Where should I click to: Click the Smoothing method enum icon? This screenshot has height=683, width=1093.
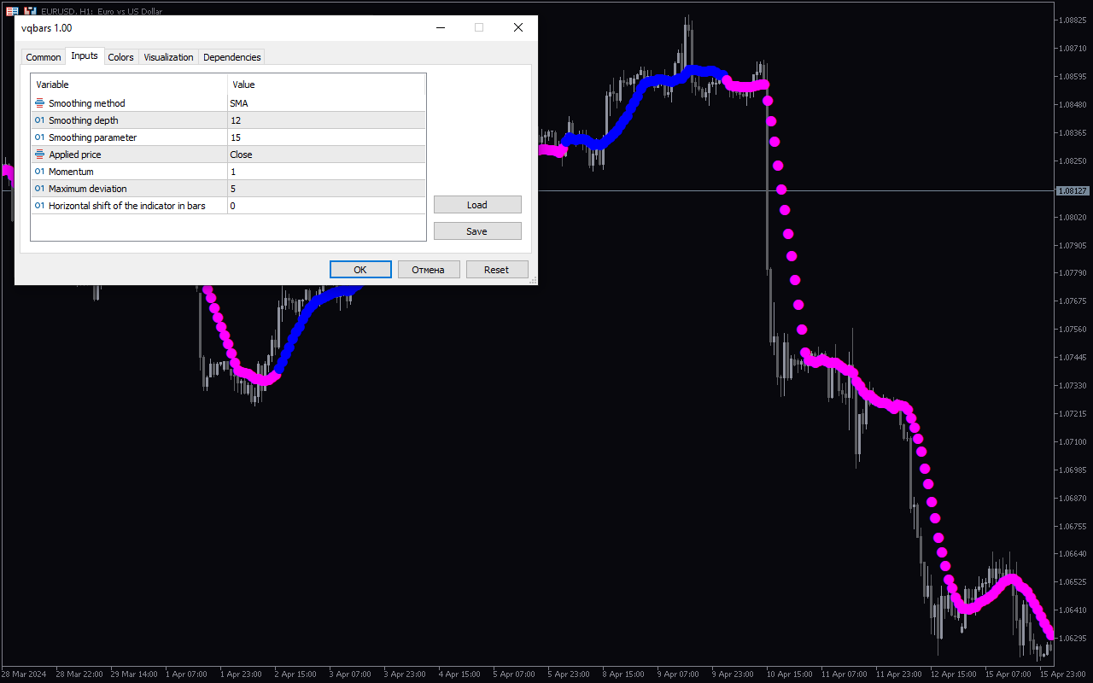pyautogui.click(x=40, y=103)
